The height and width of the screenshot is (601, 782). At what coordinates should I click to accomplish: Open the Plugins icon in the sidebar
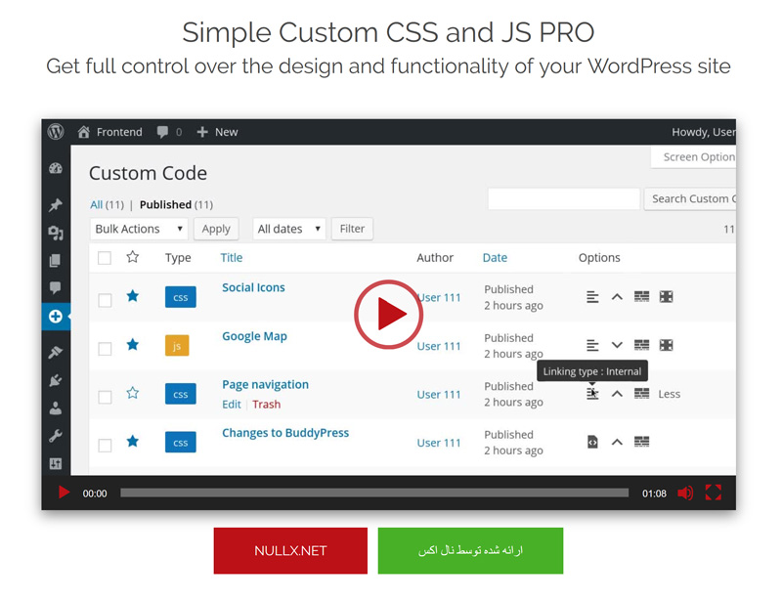tap(56, 379)
